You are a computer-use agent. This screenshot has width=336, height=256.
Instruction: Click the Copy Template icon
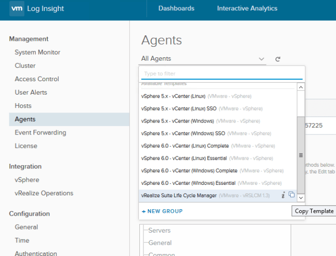[292, 195]
